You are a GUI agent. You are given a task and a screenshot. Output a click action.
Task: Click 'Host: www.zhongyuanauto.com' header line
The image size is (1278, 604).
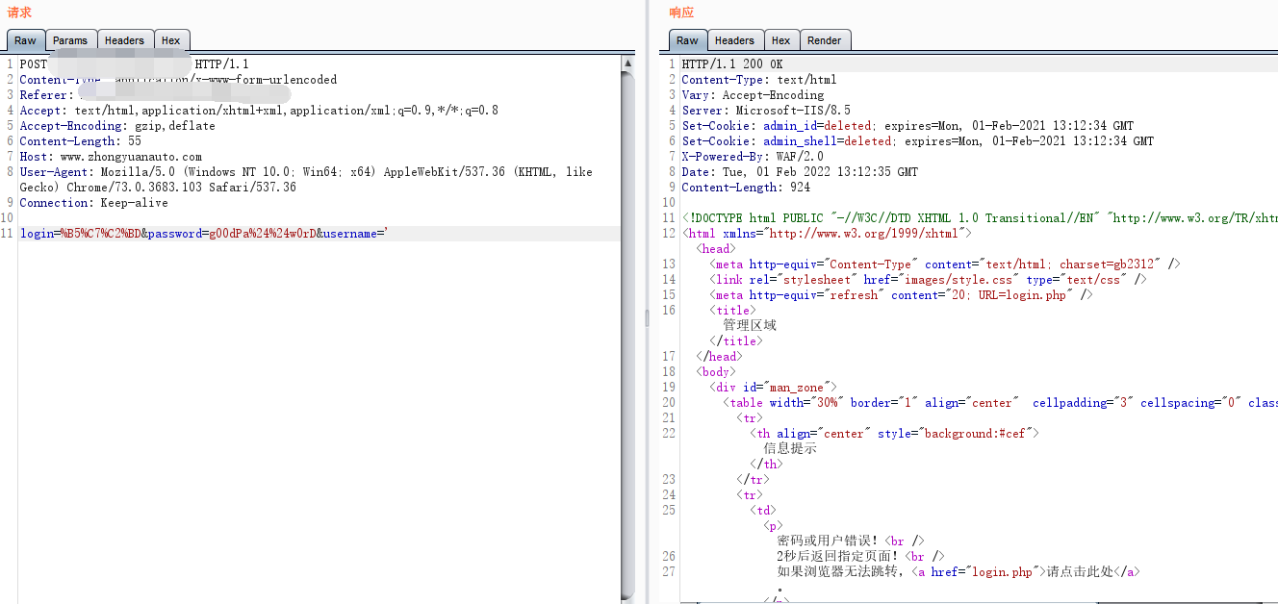click(111, 157)
